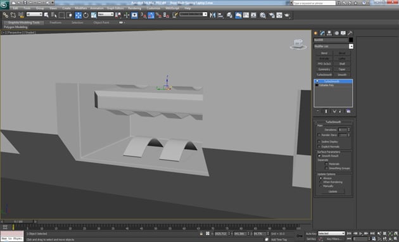The height and width of the screenshot is (242, 399).
Task: Switch to the Create command panel
Action: 316,33
